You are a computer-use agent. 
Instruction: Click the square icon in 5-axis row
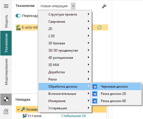click(99, 27)
